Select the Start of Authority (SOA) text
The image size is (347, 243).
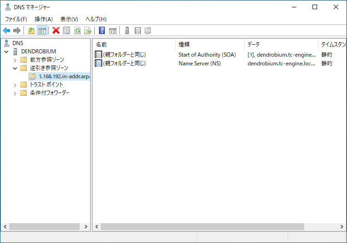click(207, 55)
